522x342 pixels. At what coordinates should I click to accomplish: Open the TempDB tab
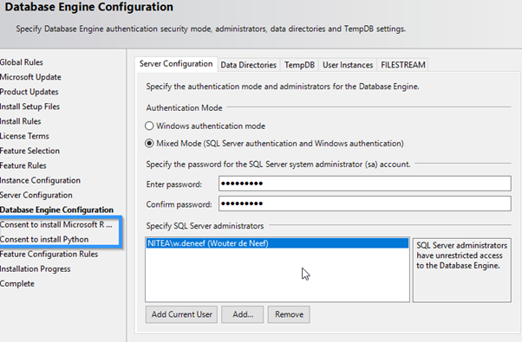point(299,65)
